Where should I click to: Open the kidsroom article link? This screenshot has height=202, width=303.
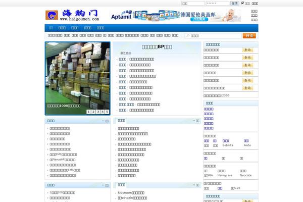(x=131, y=192)
